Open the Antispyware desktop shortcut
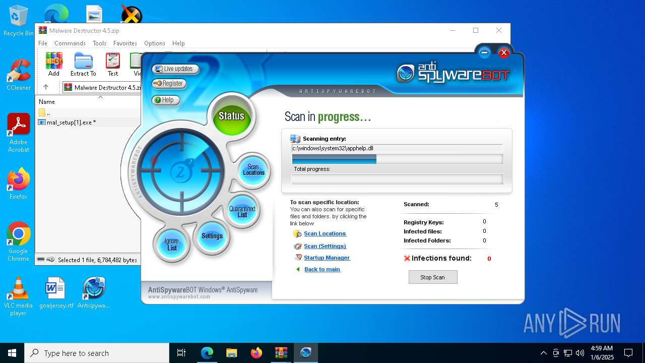This screenshot has width=645, height=363. click(94, 293)
